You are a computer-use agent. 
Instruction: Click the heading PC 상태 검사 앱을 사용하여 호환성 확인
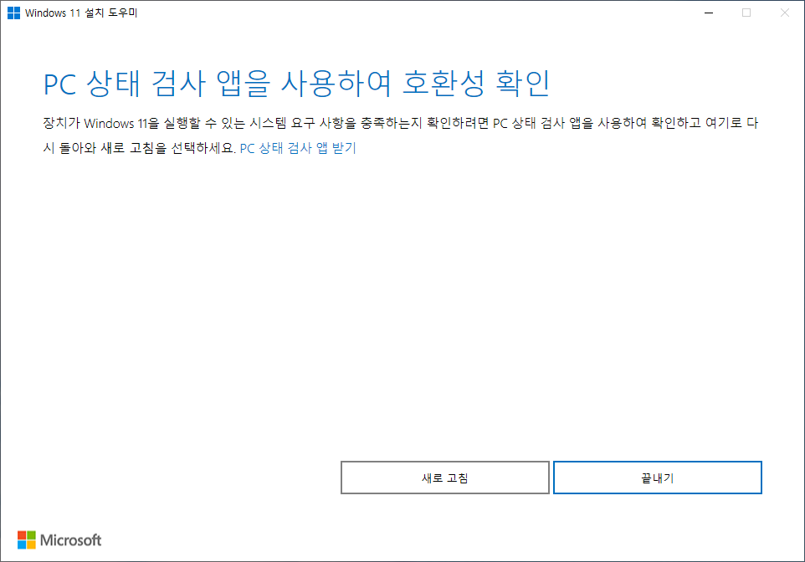296,84
